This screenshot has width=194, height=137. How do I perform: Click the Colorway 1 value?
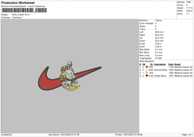pyautogui.click(x=17, y=17)
